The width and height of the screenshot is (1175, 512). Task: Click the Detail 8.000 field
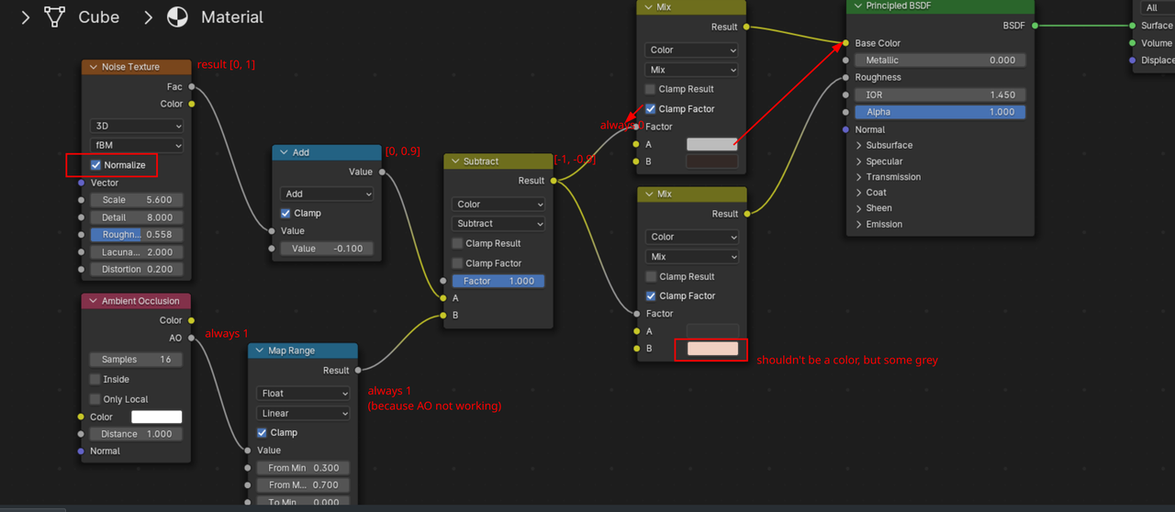[137, 217]
